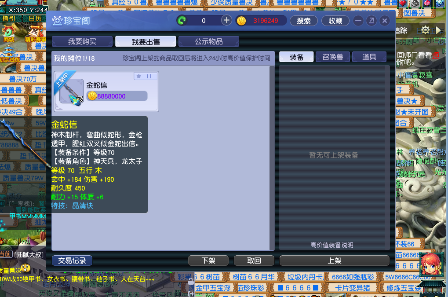Click the stall list vertical scrollbar

click(272, 158)
